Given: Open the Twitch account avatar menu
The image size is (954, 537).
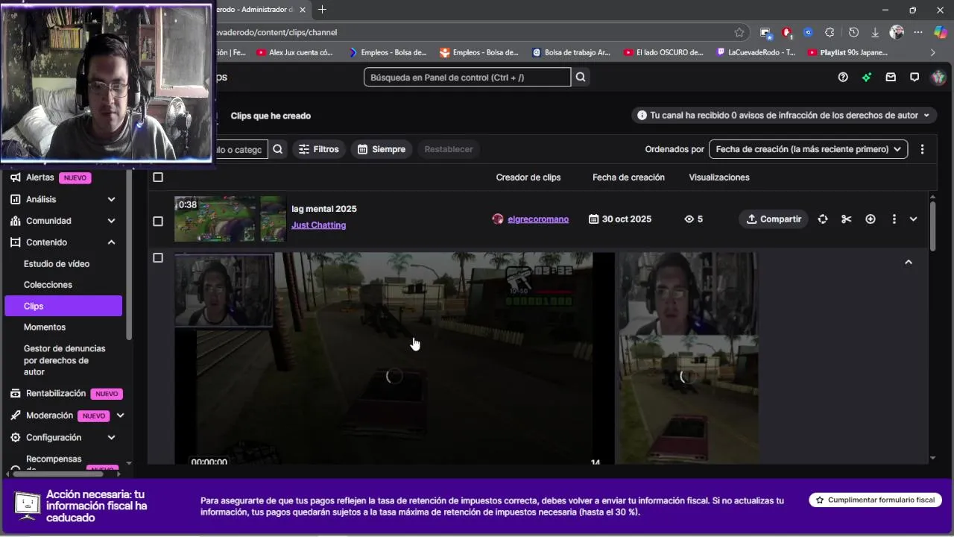Looking at the screenshot, I should pos(938,78).
